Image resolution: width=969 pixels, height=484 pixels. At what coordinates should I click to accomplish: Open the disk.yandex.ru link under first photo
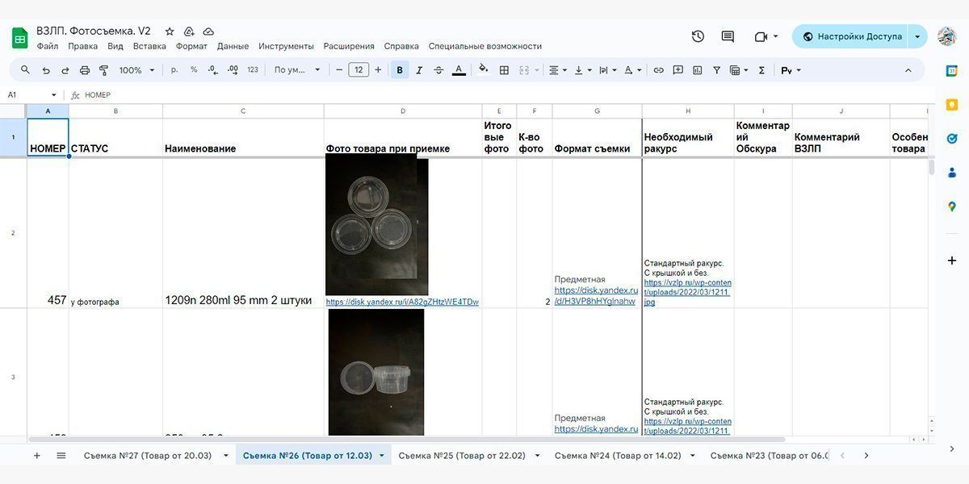[402, 302]
